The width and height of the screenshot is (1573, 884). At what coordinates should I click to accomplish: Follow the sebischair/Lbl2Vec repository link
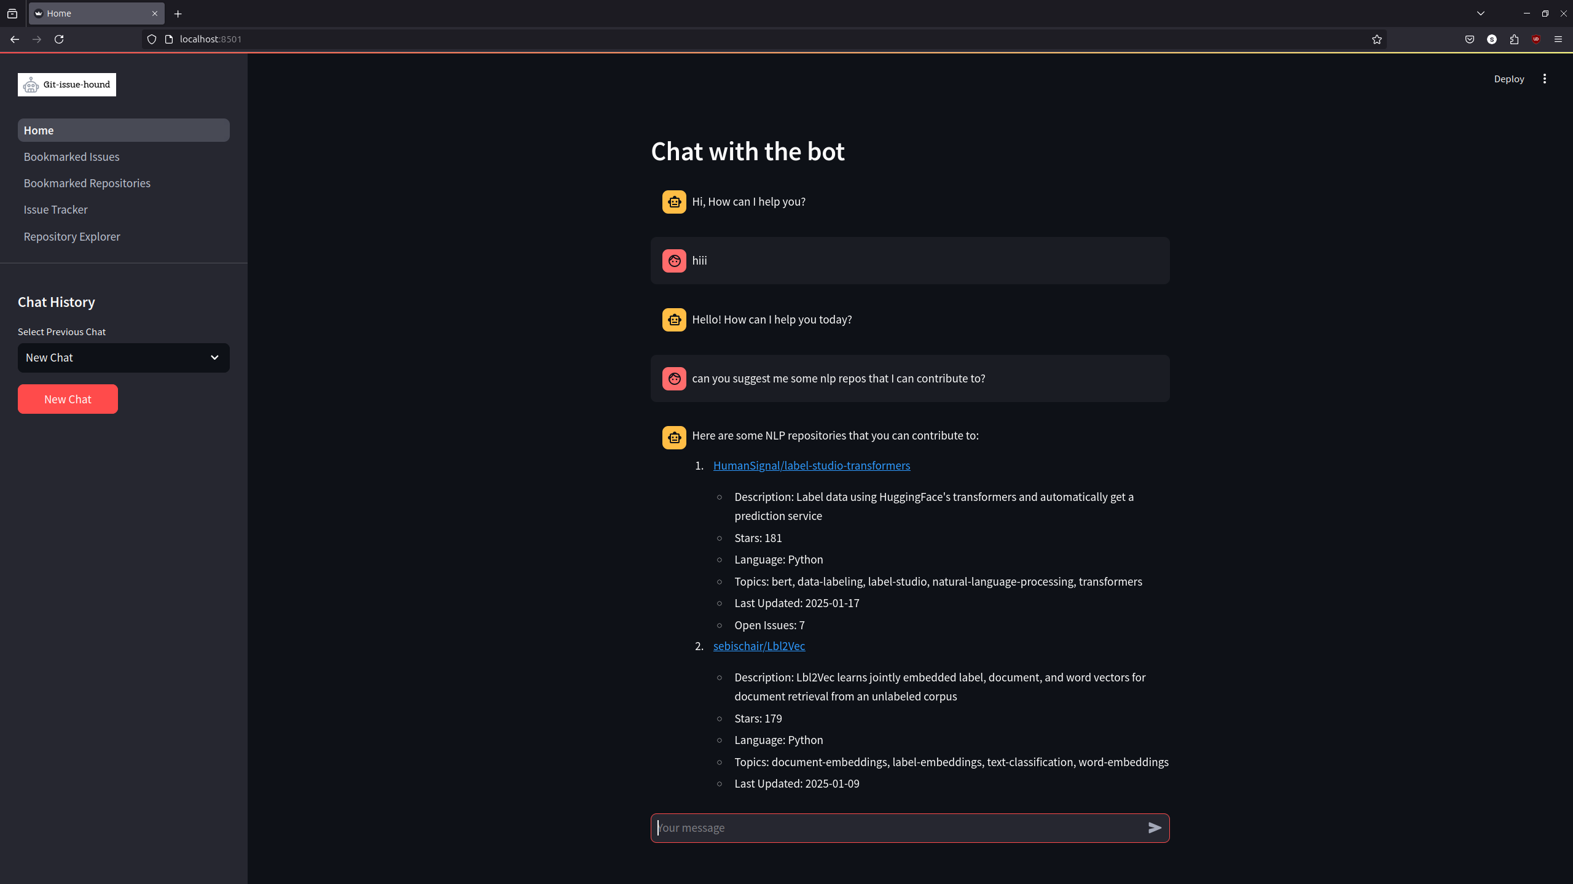759,646
